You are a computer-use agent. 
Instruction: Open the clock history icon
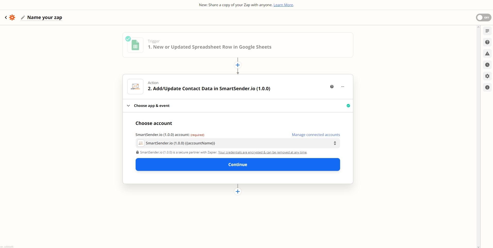click(487, 65)
